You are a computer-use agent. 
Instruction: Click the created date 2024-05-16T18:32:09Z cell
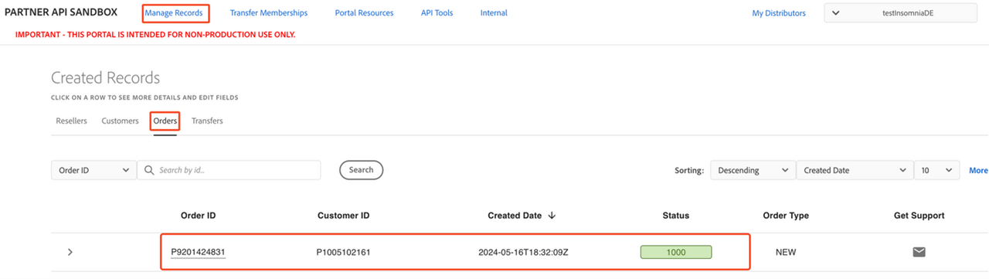(523, 252)
